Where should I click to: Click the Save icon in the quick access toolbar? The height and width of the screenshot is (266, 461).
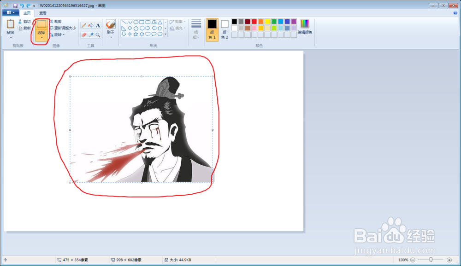tap(15, 6)
